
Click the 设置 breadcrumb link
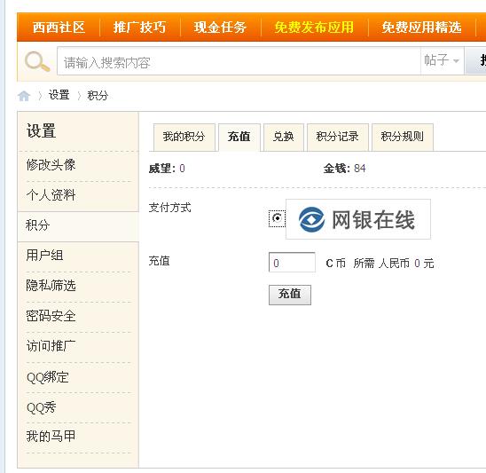point(59,95)
